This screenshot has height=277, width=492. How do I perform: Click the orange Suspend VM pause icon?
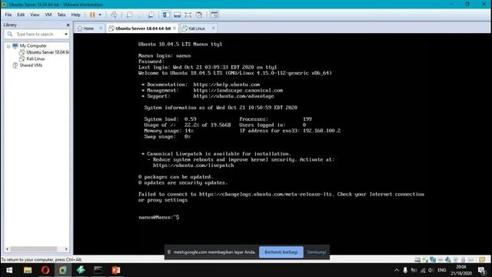tap(92, 15)
